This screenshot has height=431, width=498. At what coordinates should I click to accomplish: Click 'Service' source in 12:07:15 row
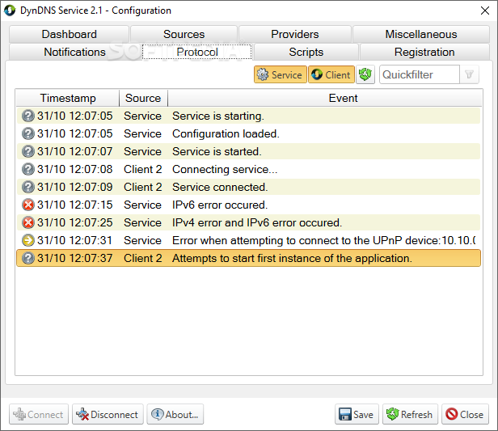point(142,205)
